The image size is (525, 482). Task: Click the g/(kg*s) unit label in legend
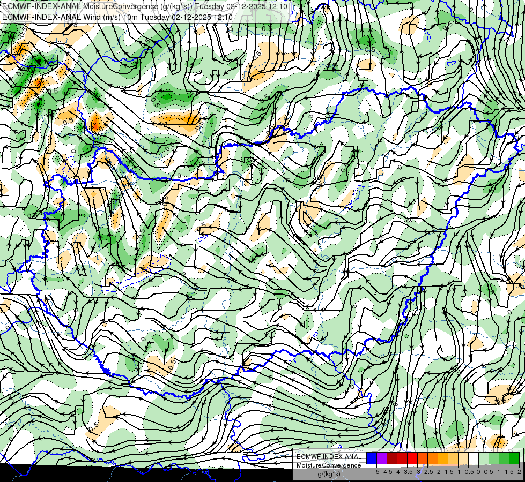point(329,474)
